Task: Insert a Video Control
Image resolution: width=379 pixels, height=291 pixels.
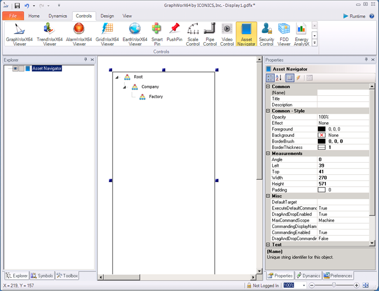Action: pyautogui.click(x=227, y=34)
